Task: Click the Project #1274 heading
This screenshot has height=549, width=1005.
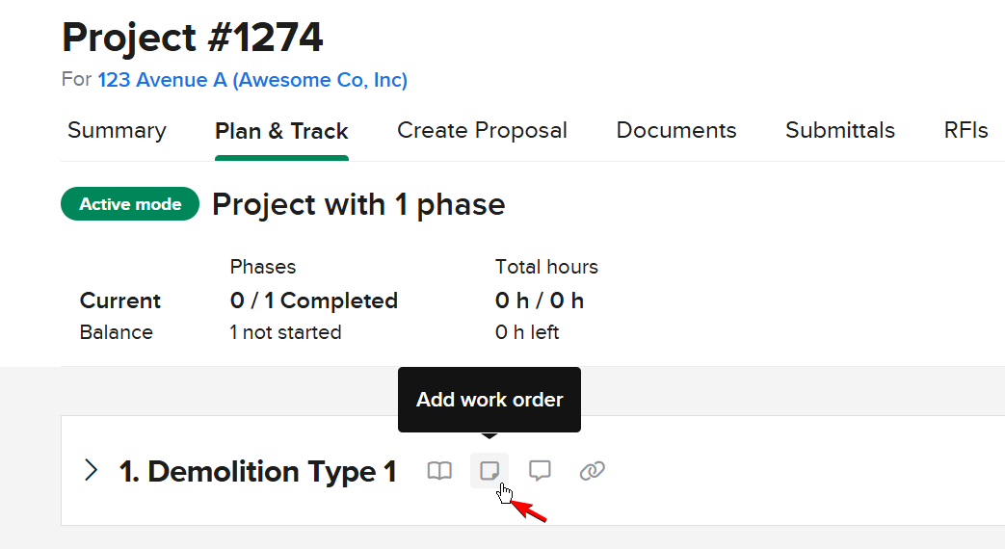Action: (x=193, y=39)
